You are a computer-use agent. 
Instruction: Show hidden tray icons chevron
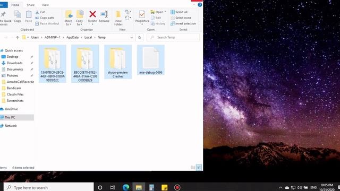click(x=280, y=187)
